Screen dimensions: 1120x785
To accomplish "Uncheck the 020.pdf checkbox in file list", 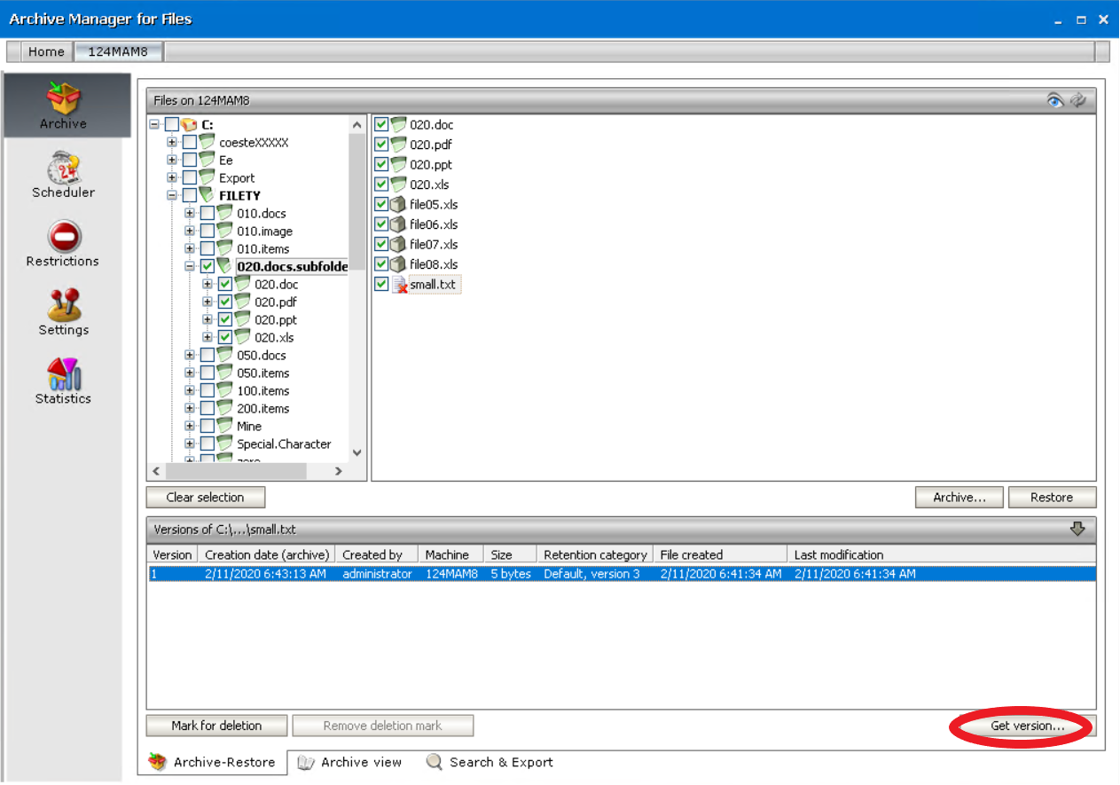I will point(381,145).
